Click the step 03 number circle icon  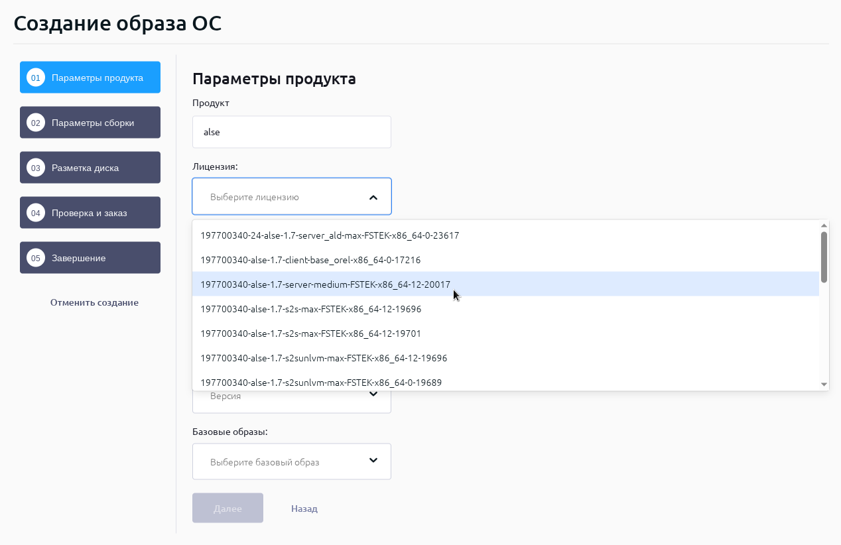point(35,168)
